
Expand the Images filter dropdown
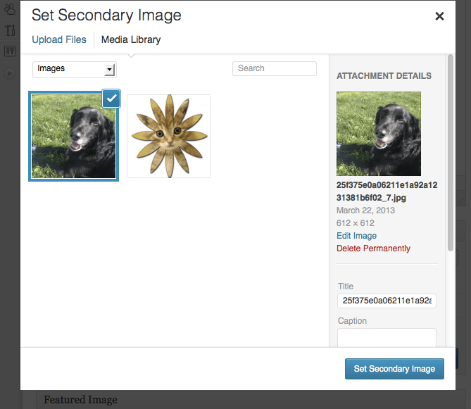75,70
